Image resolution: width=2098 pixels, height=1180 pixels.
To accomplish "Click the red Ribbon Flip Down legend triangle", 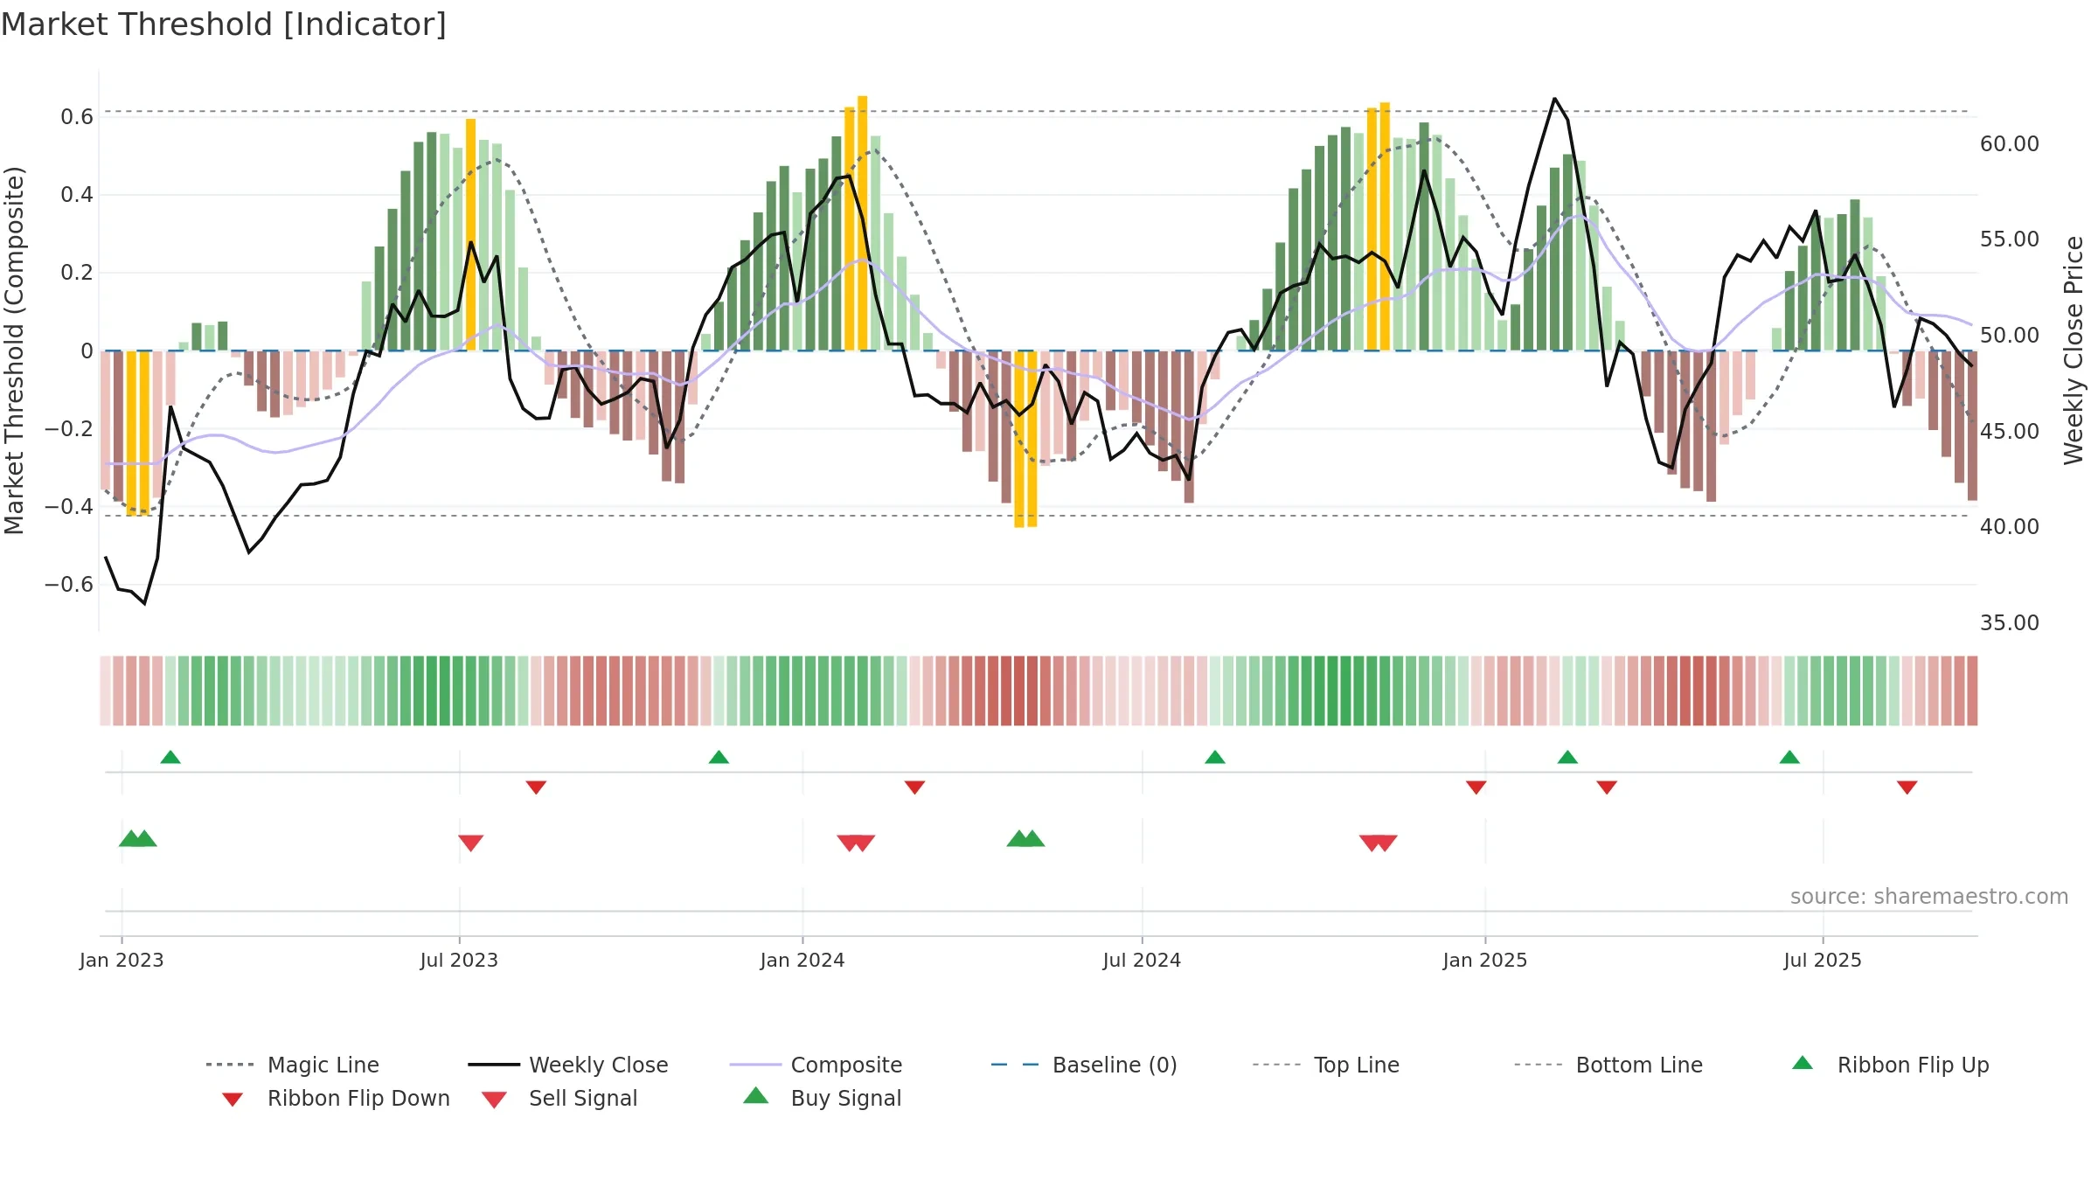I will (233, 1100).
